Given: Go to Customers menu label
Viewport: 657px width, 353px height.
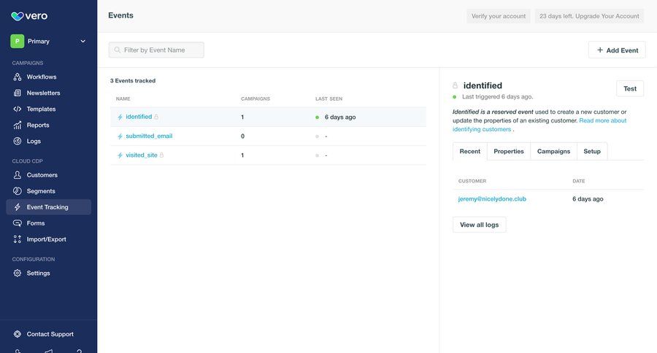Looking at the screenshot, I should tap(42, 174).
